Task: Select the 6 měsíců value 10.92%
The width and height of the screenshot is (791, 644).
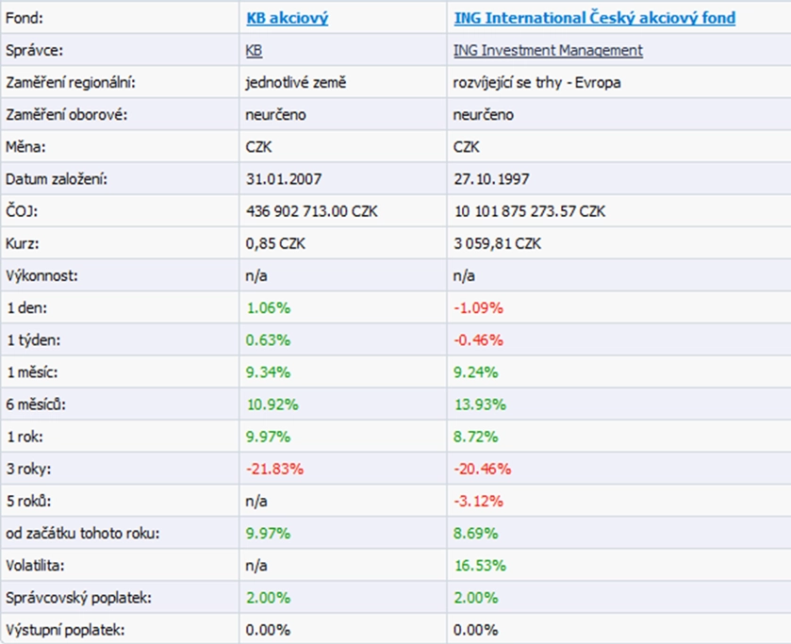Action: 272,405
